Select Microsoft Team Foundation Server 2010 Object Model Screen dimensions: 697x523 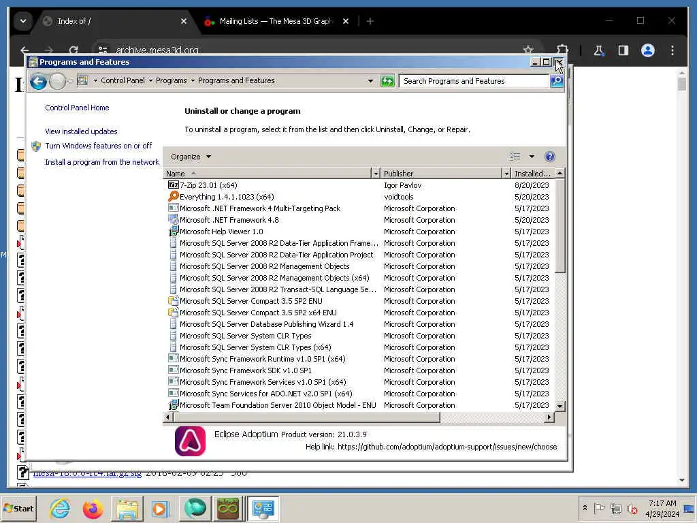pyautogui.click(x=359, y=405)
